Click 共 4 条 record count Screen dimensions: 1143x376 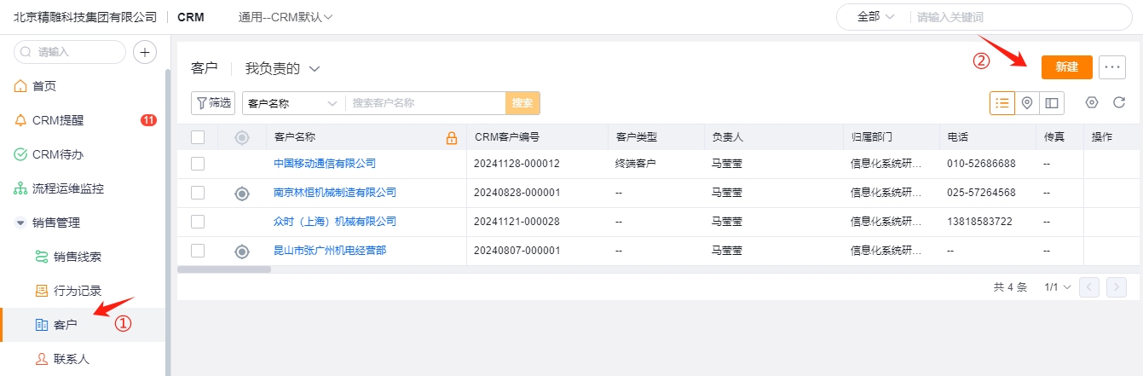[1010, 287]
